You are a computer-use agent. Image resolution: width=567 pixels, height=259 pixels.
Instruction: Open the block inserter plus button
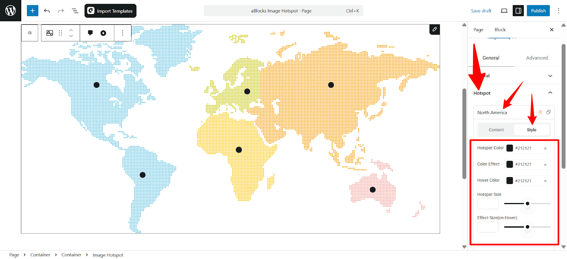click(33, 11)
